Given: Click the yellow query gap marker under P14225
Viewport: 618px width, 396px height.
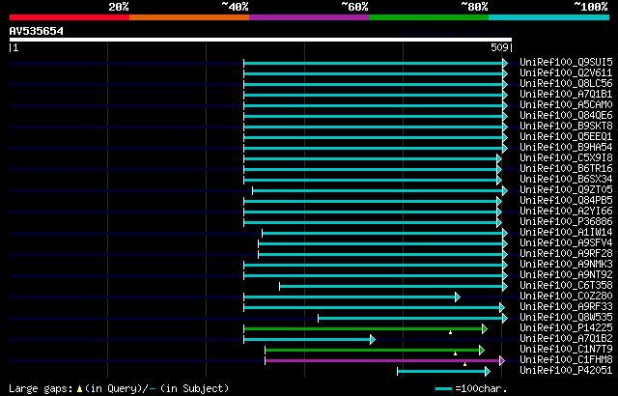Looking at the screenshot, I should [x=451, y=332].
